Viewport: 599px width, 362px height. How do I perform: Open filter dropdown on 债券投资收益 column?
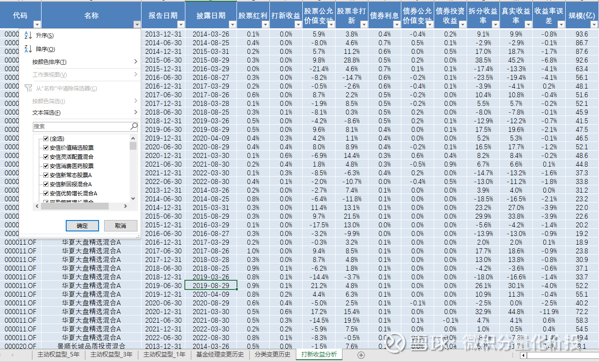462,25
